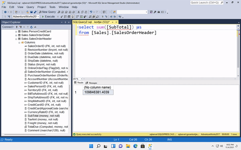Select SubTotal (money, not null) column
241x150 pixels.
pos(43,116)
